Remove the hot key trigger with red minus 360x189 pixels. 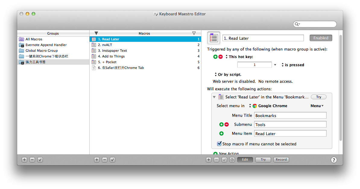pyautogui.click(x=221, y=57)
